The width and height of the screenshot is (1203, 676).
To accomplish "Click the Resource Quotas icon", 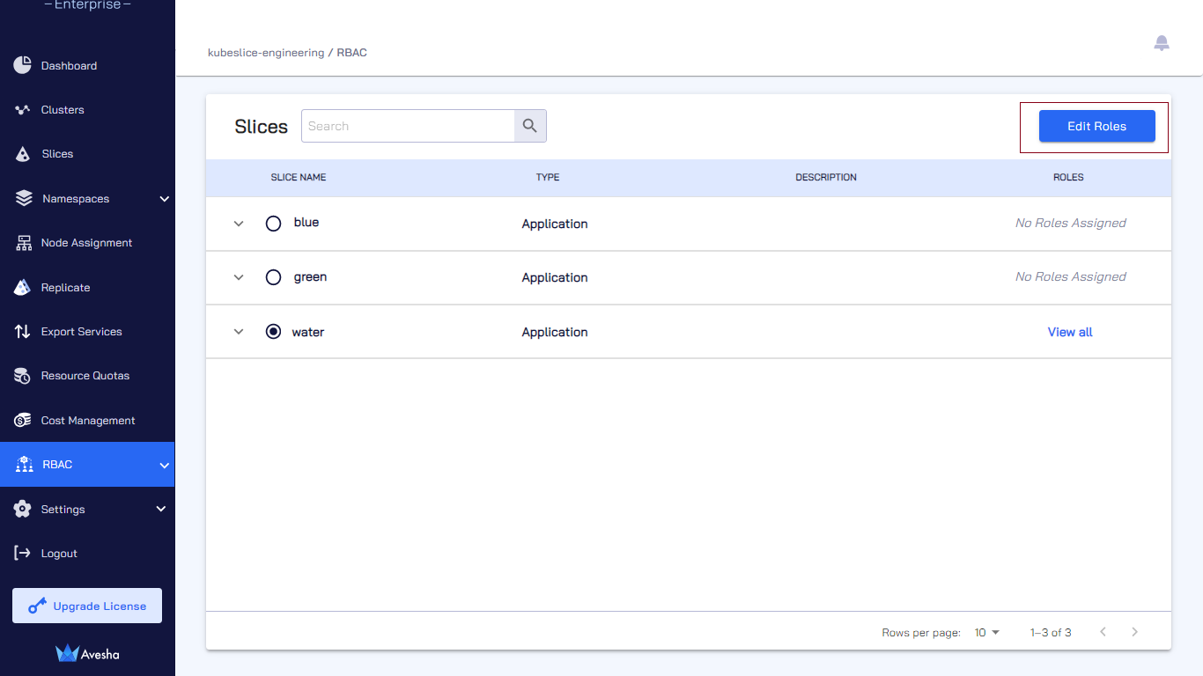I will tap(23, 376).
